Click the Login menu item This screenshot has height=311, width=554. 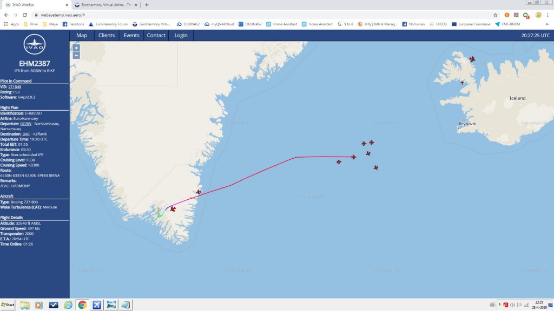[x=181, y=35]
